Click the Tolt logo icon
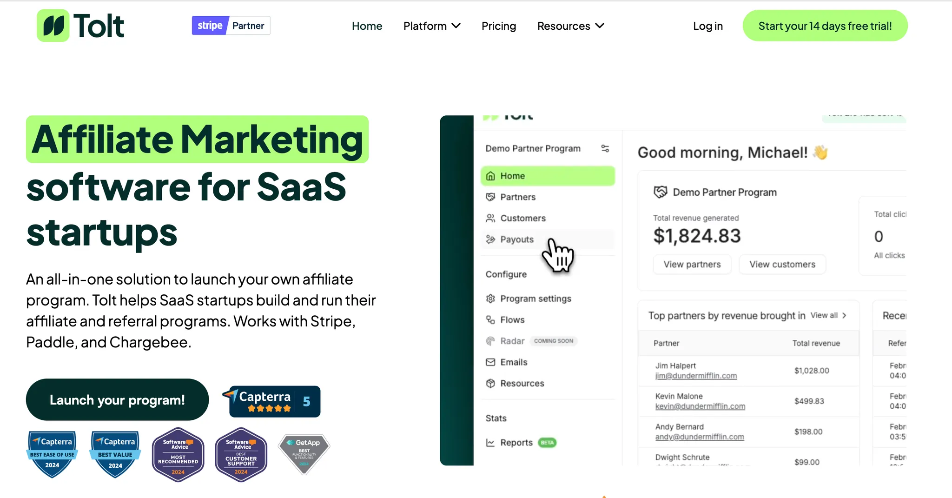This screenshot has width=952, height=498. click(53, 26)
